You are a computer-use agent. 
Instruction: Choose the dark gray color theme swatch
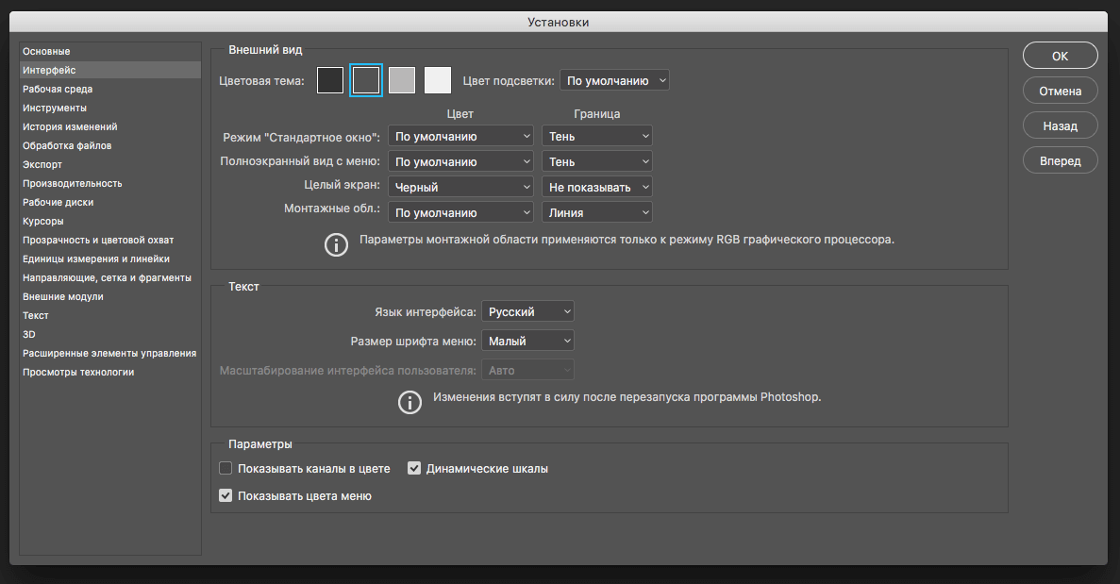366,81
